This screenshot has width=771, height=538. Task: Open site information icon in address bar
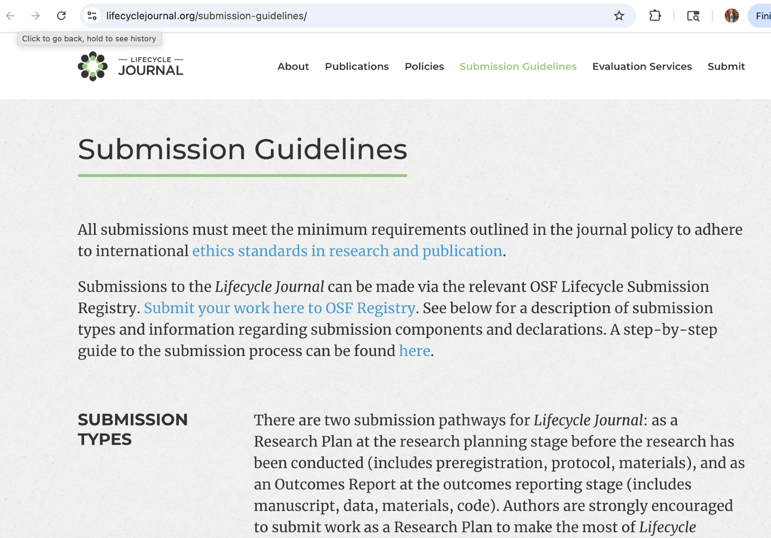coord(92,16)
